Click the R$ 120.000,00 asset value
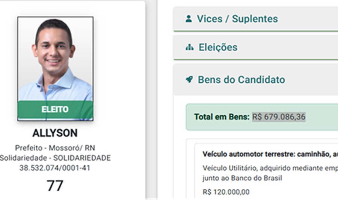The image size is (338, 200). click(x=226, y=192)
